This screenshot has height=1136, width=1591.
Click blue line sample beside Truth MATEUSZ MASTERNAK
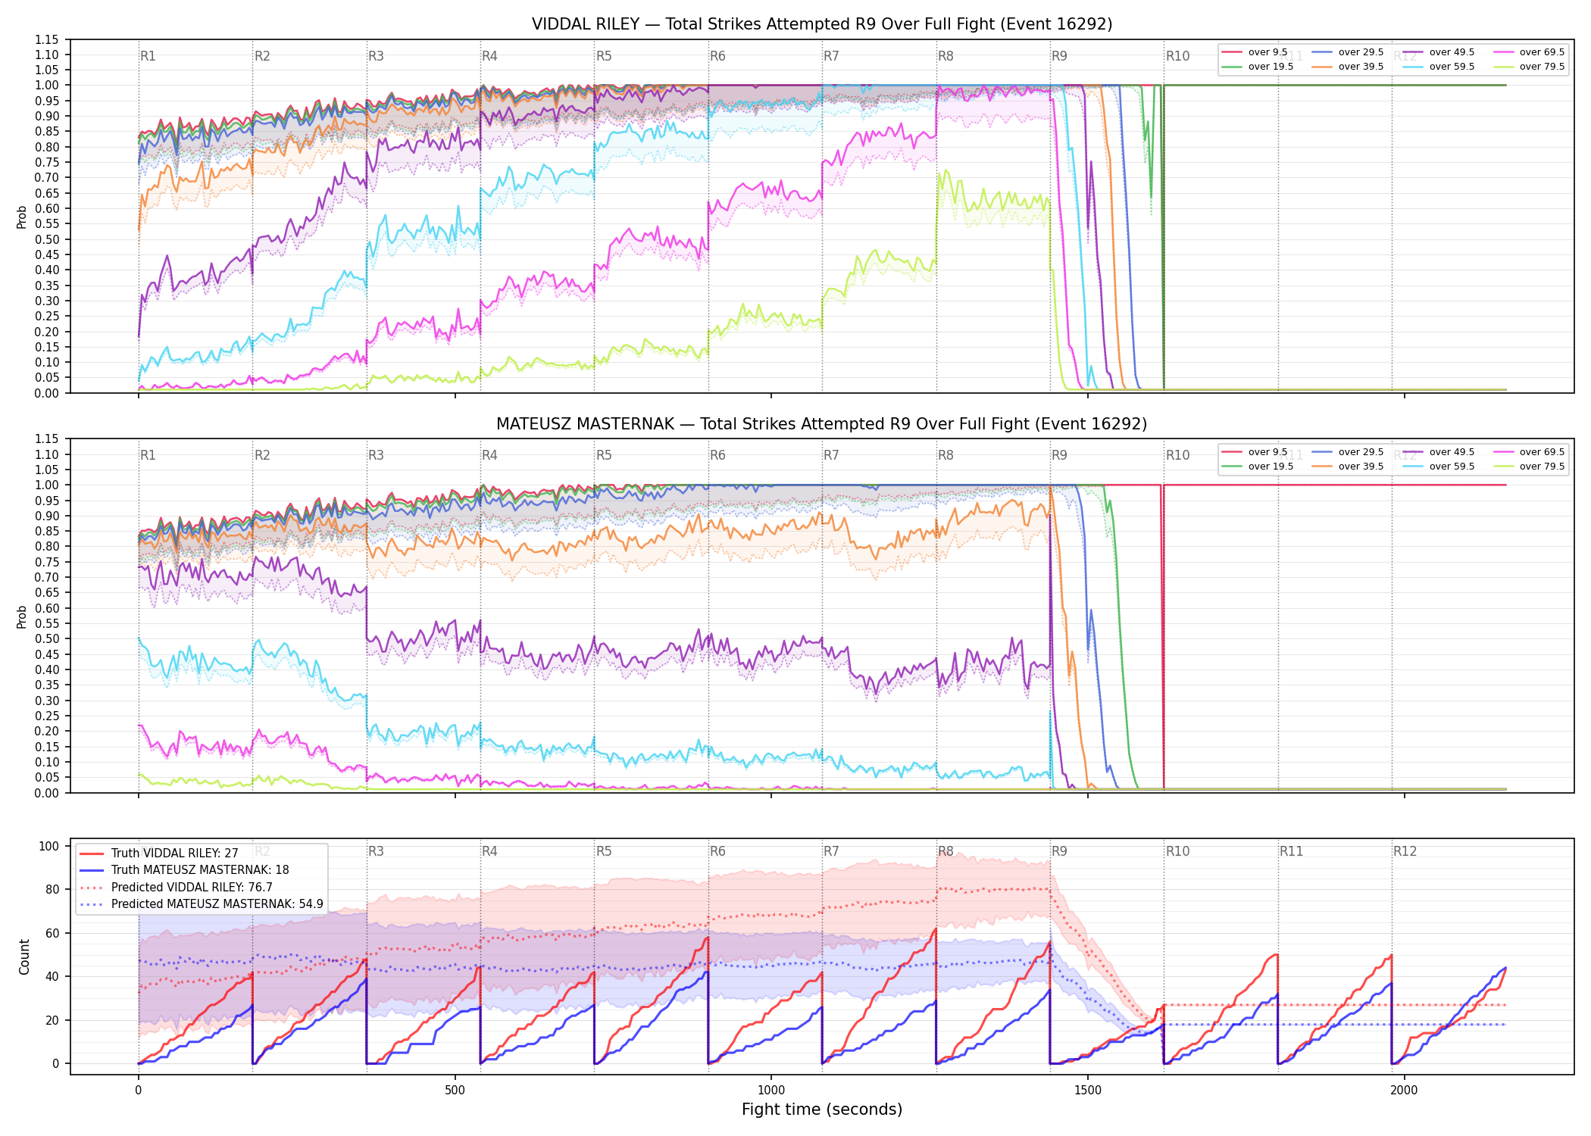[x=92, y=870]
